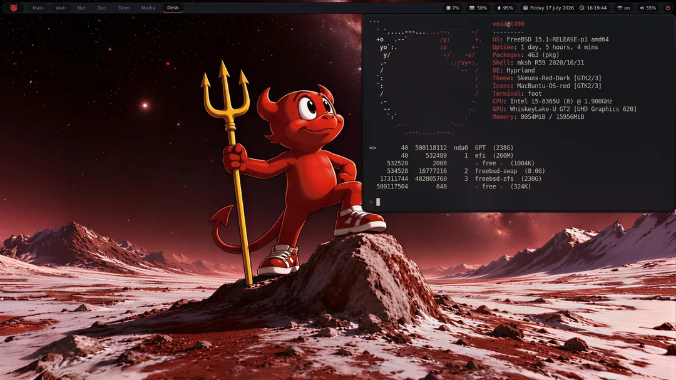Switch to the Media workspace

coord(148,8)
